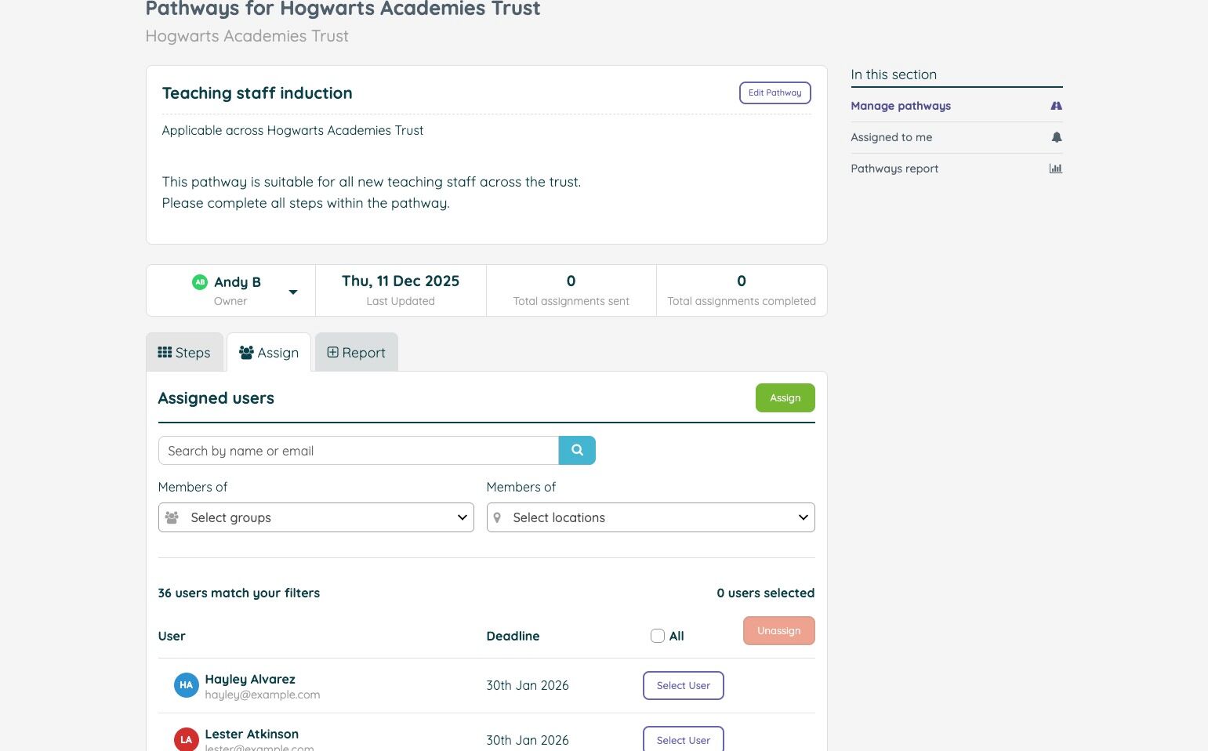Select user Lester Atkinson

(x=683, y=740)
